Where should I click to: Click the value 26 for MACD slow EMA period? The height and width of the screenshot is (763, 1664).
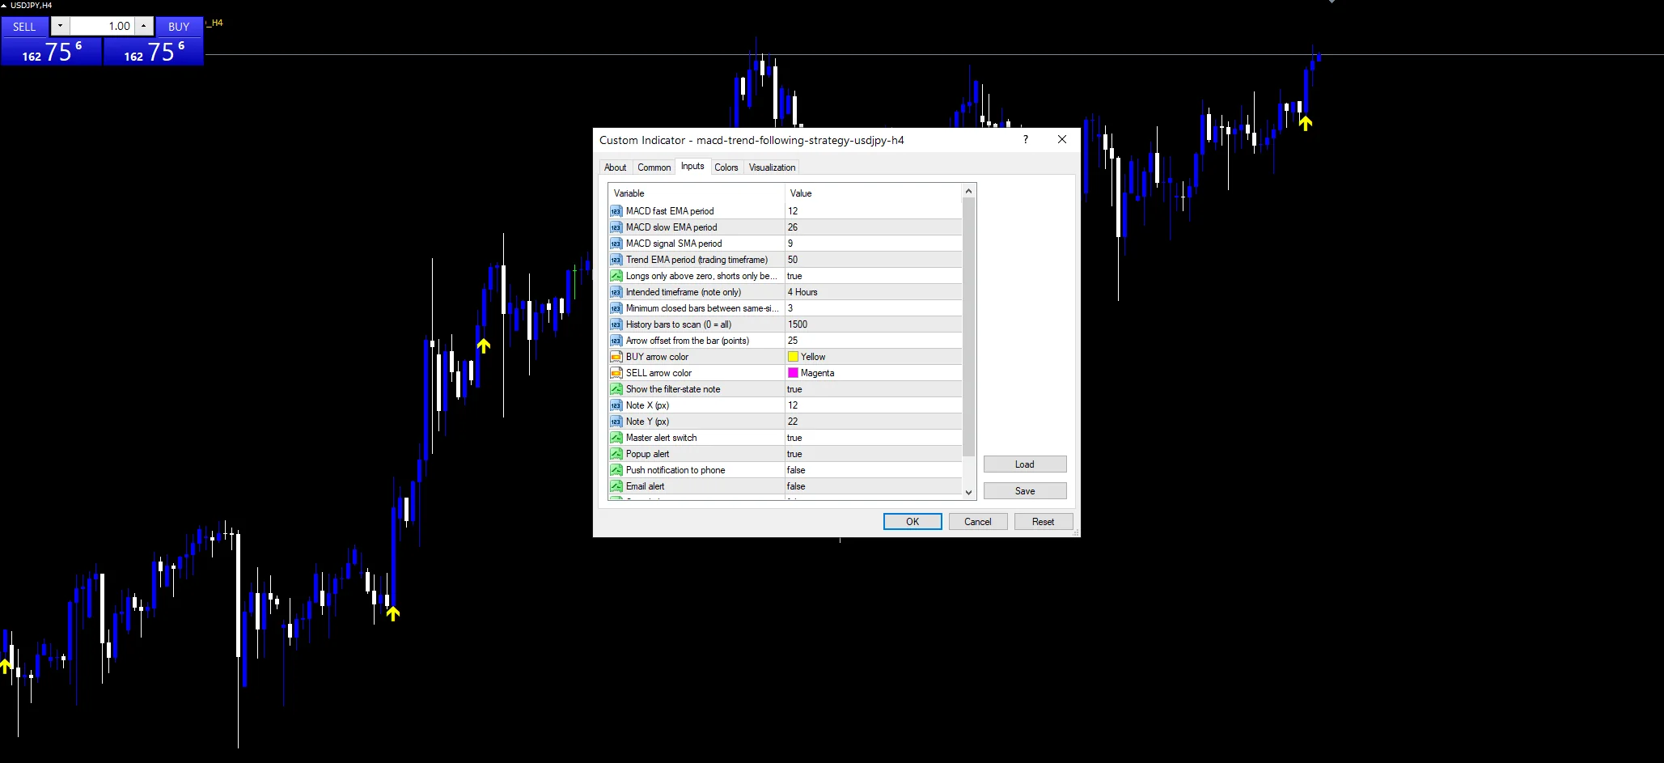793,227
